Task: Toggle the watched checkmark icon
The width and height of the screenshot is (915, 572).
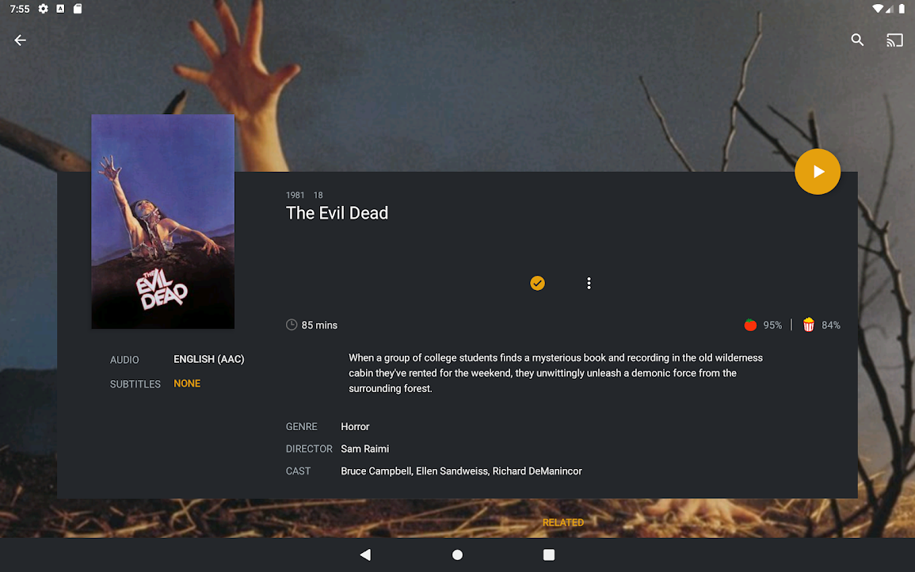Action: 537,283
